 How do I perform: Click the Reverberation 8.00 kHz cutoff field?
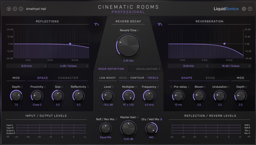point(189,66)
